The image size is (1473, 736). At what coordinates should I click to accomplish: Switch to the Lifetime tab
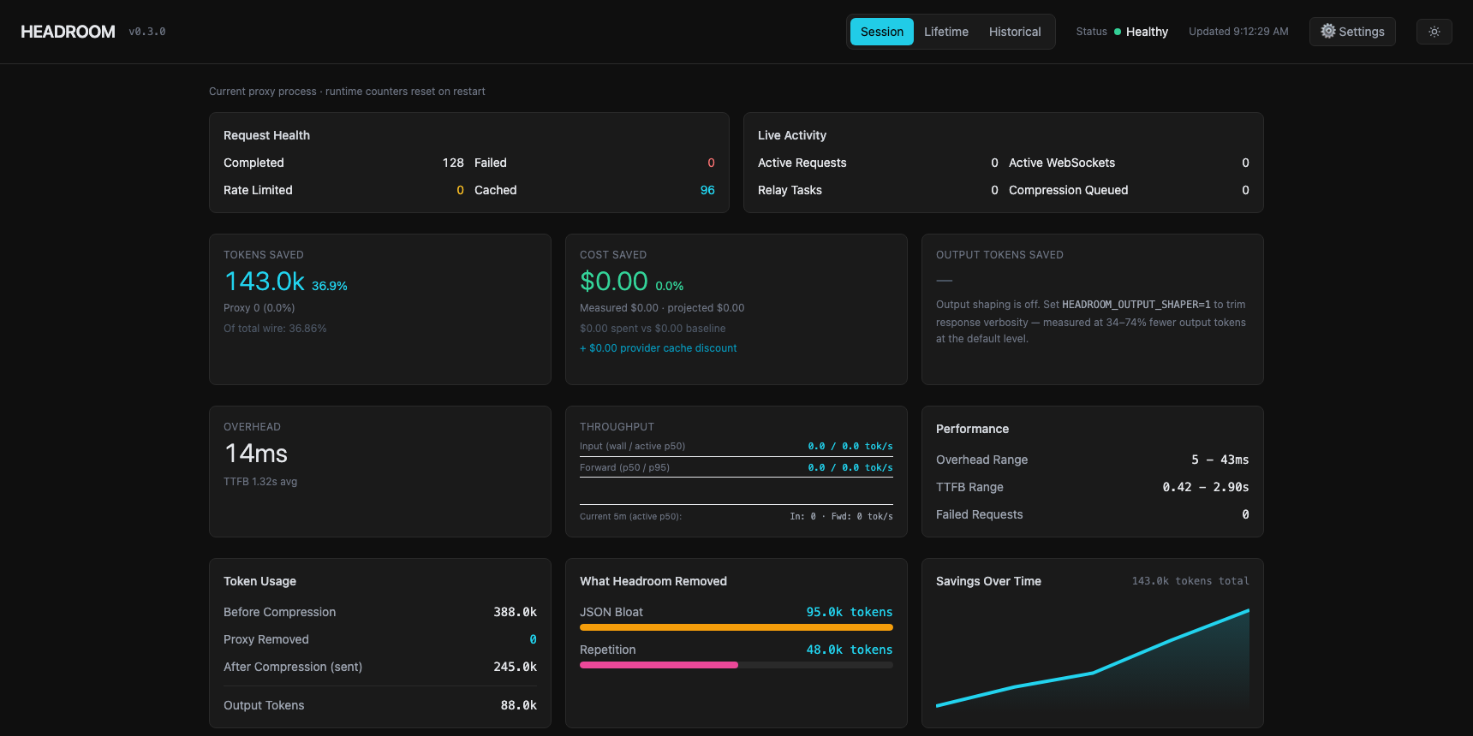pyautogui.click(x=946, y=32)
